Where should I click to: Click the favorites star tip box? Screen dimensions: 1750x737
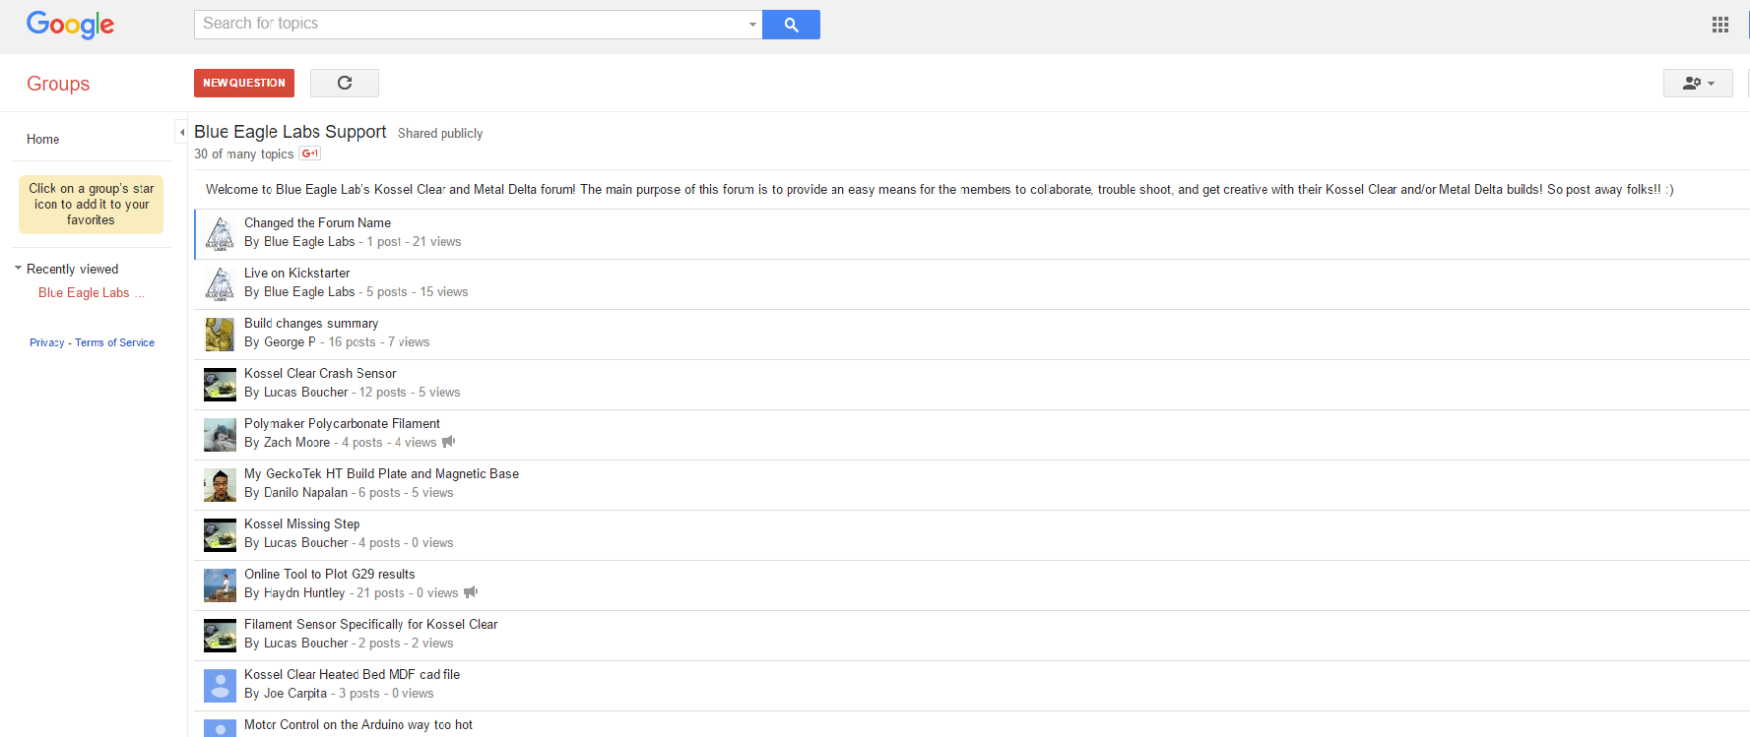91,205
